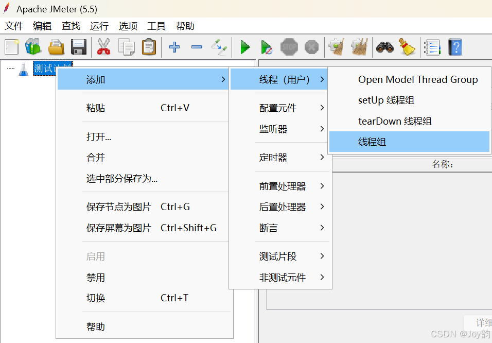This screenshot has width=492, height=343.
Task: Expand the 后置处理器 submenu
Action: click(279, 207)
